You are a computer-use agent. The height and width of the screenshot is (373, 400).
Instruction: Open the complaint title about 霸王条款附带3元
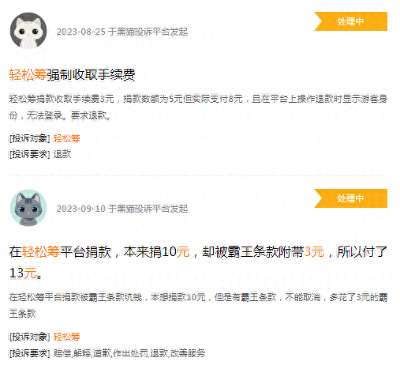point(198,262)
